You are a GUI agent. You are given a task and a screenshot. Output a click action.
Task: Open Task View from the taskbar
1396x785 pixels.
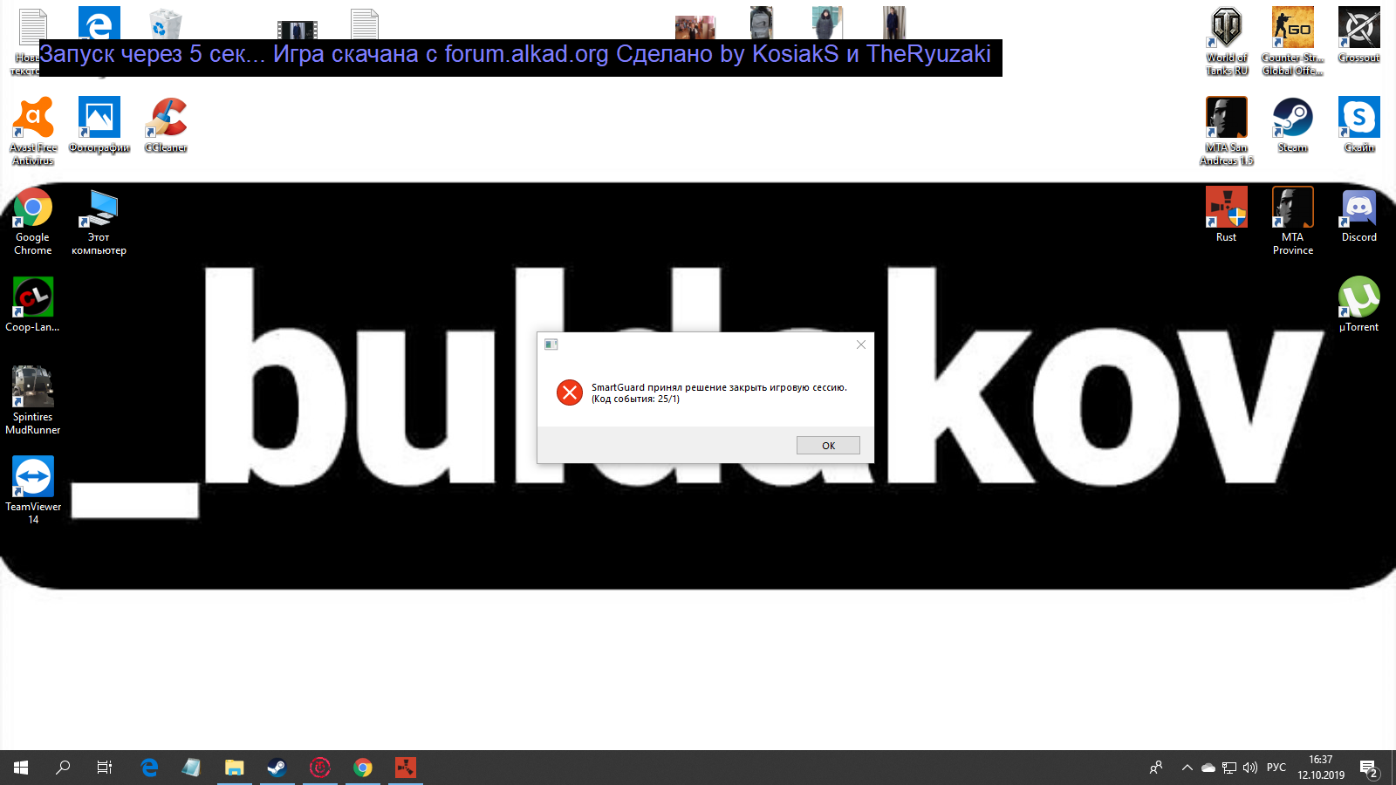click(105, 768)
